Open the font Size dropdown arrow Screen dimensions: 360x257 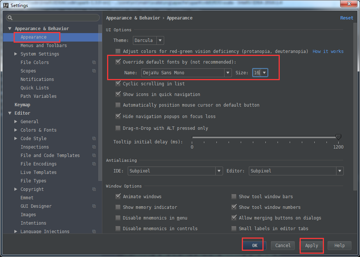pyautogui.click(x=264, y=73)
